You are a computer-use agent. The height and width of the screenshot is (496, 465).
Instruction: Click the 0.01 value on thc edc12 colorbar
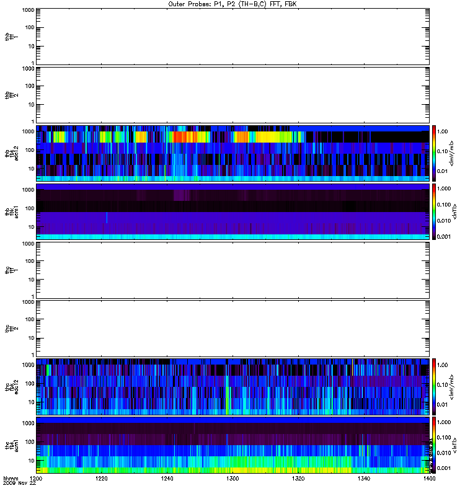(x=442, y=405)
